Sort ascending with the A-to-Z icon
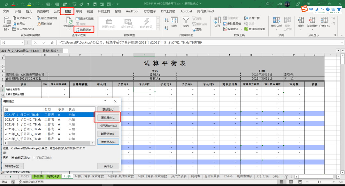 click(166, 20)
